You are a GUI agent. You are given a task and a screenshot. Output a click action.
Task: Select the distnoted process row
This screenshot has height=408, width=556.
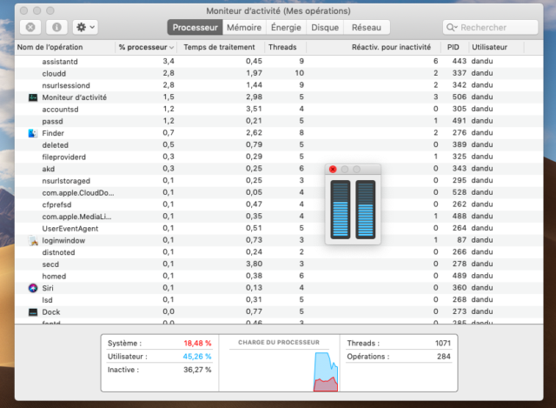pos(279,252)
